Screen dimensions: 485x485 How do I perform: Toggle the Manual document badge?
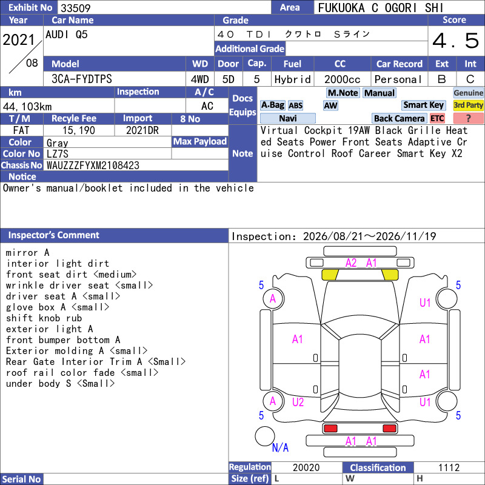pyautogui.click(x=380, y=93)
